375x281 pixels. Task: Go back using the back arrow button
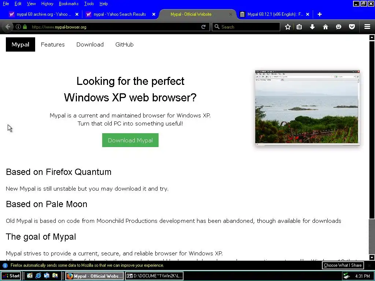coord(8,27)
